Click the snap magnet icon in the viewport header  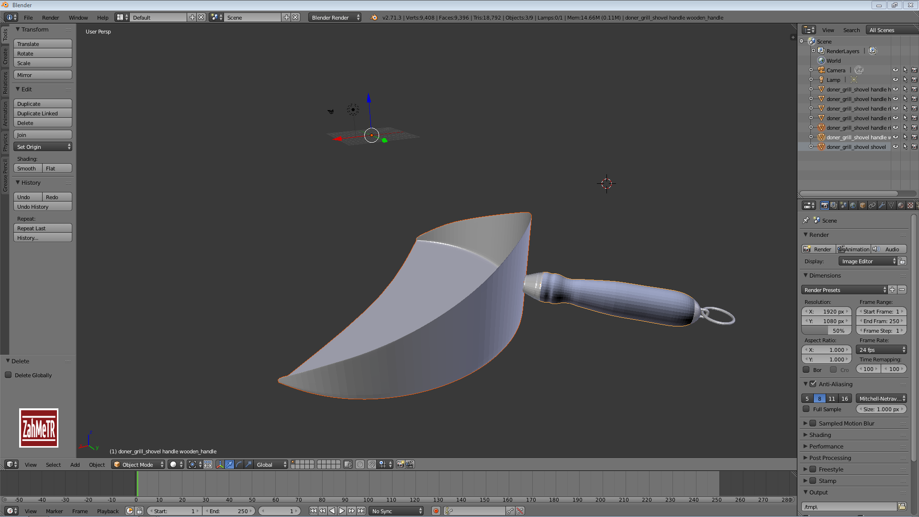click(x=371, y=464)
